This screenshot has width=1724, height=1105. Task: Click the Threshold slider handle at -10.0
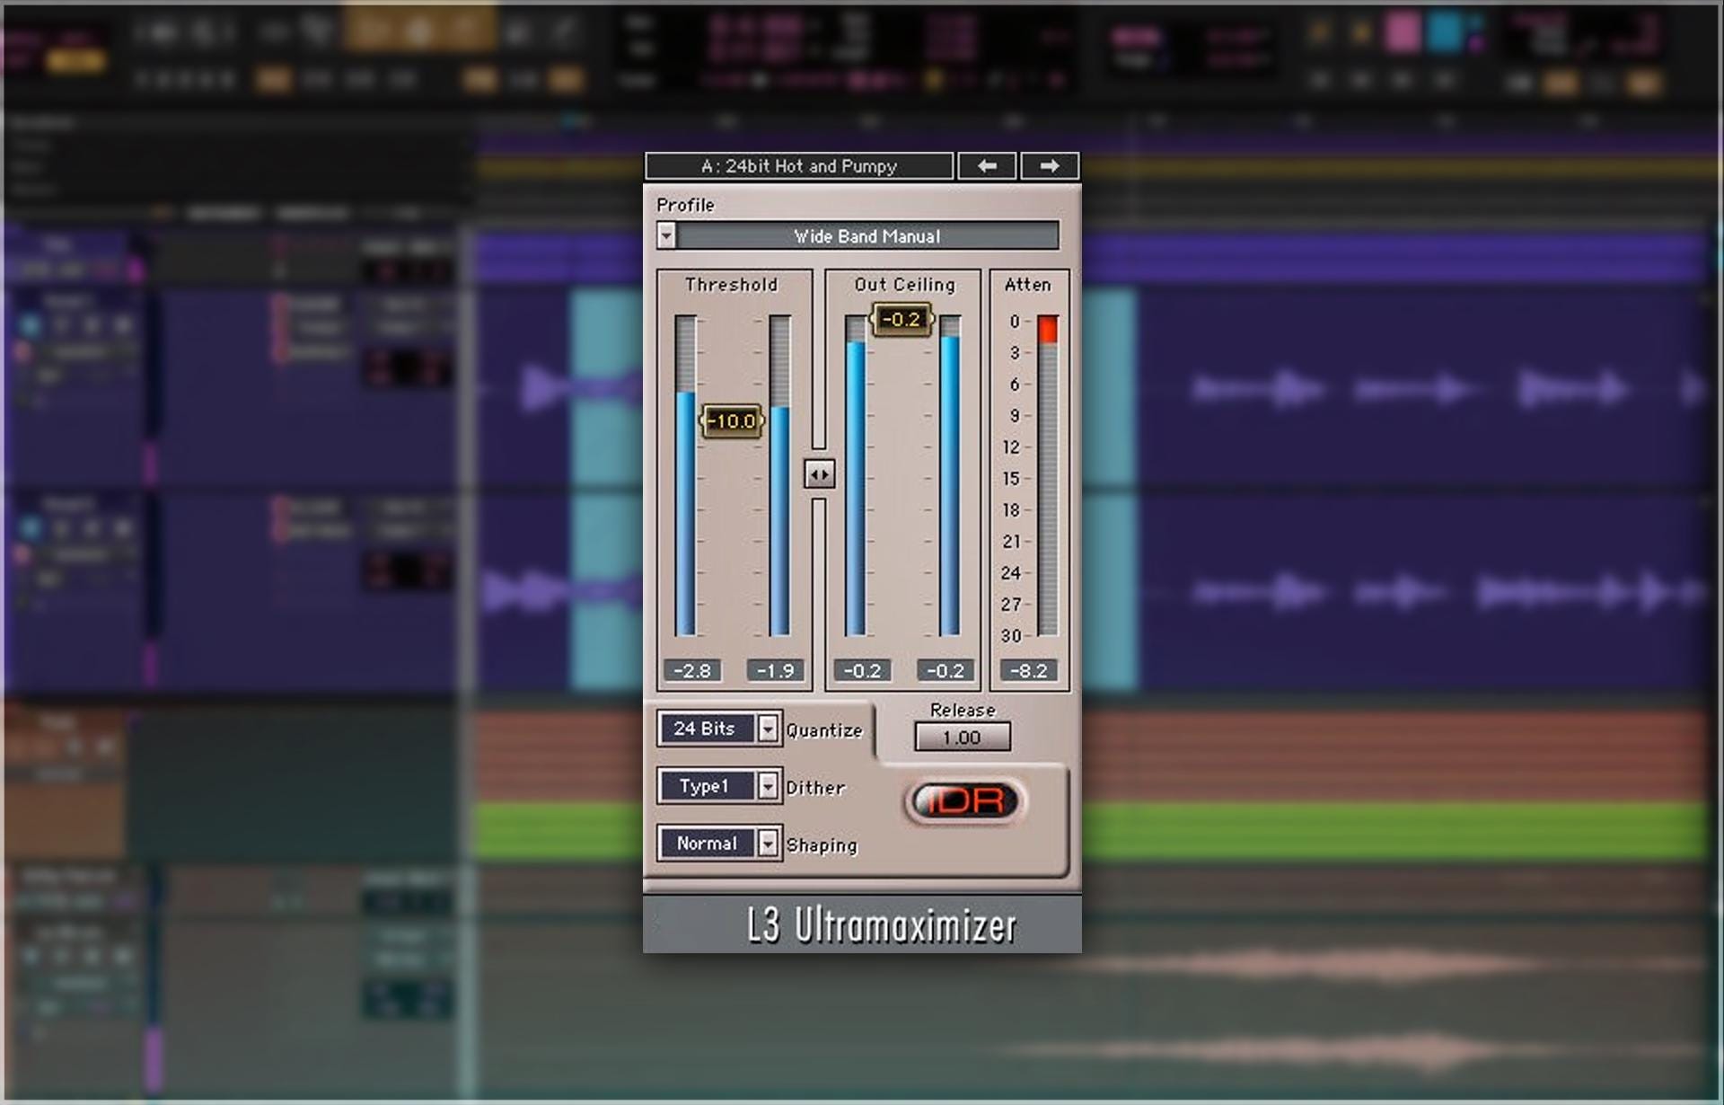732,420
